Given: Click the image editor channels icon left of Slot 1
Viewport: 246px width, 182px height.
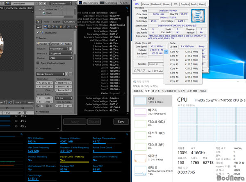Looking at the screenshot, I should click(x=10, y=102).
